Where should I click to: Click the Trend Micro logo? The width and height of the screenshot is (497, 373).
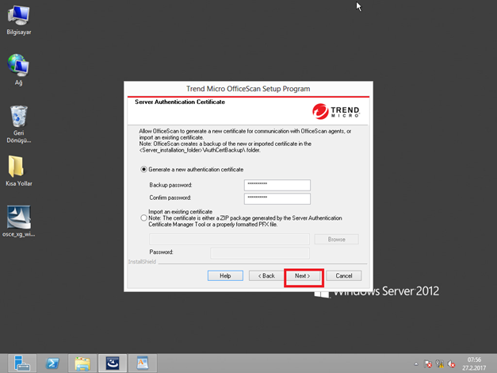pos(336,111)
